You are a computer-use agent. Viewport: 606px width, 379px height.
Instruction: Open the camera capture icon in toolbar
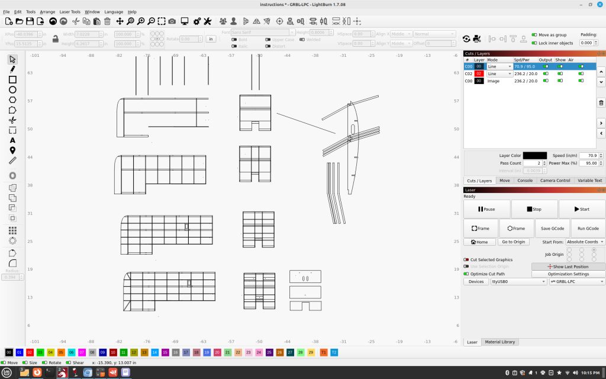172,21
